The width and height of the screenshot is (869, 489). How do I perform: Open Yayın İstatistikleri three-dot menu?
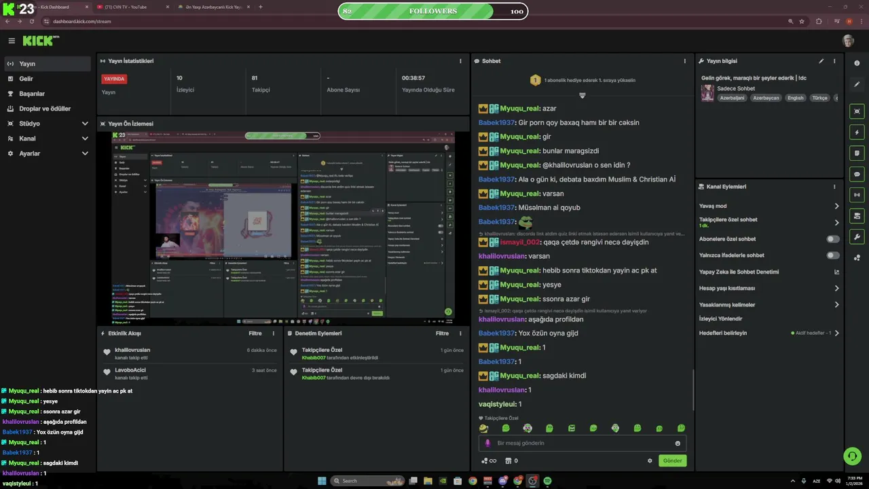(x=460, y=61)
